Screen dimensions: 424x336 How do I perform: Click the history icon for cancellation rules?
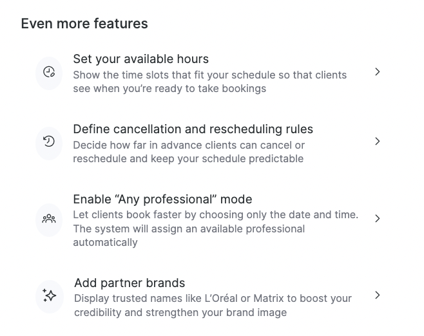[49, 142]
